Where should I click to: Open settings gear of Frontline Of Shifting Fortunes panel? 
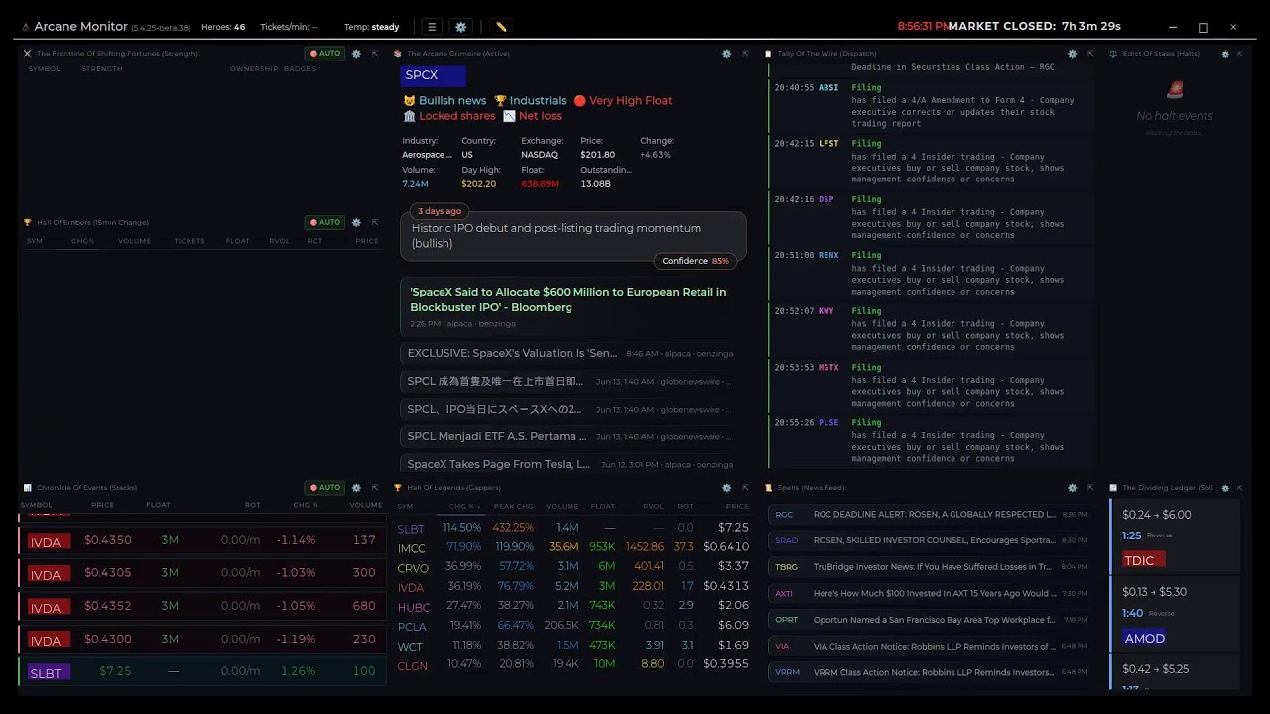(x=356, y=54)
